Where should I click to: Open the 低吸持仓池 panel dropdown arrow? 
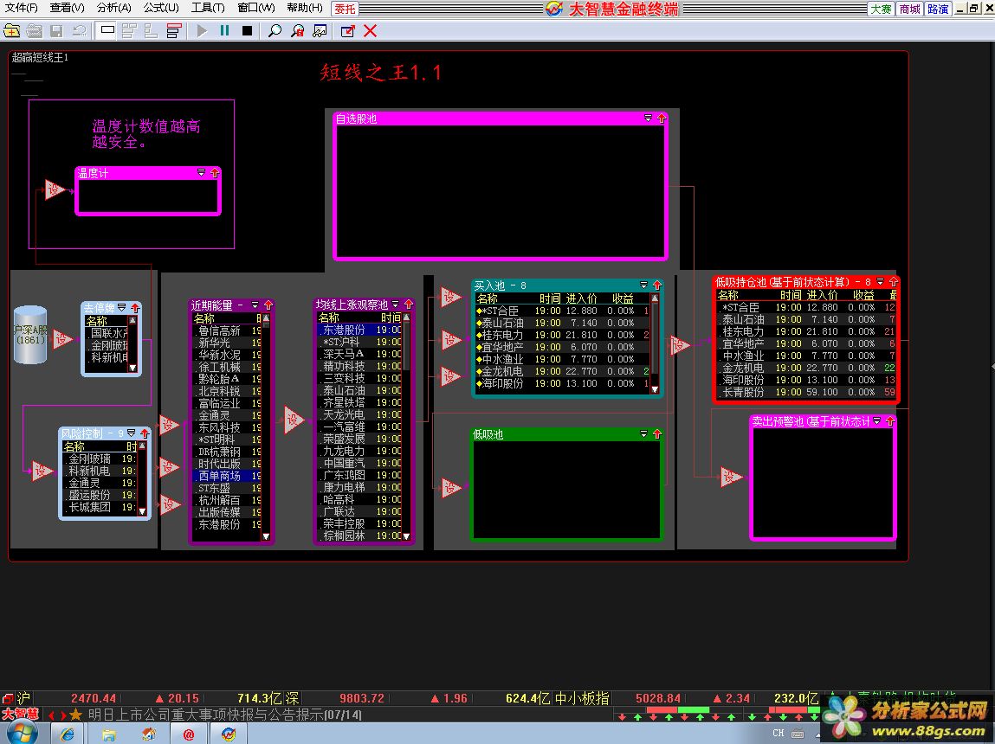[880, 281]
